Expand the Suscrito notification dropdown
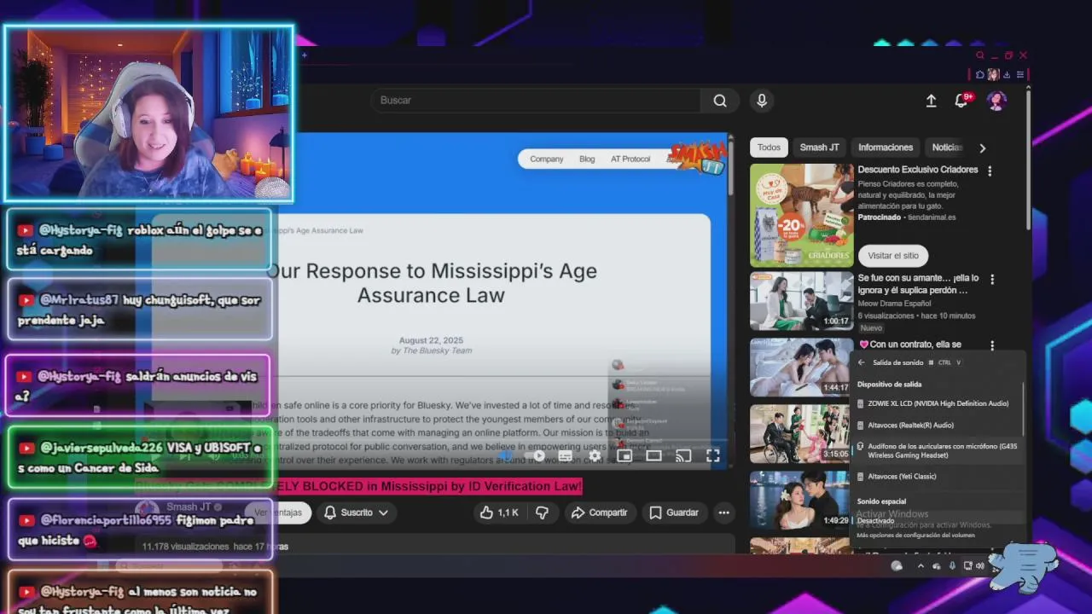The height and width of the screenshot is (614, 1092). tap(356, 513)
